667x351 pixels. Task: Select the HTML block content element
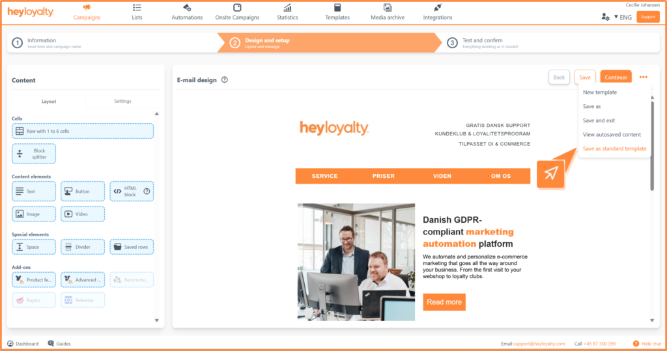[x=132, y=191]
